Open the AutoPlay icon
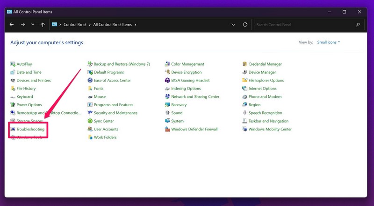The height and width of the screenshot is (206, 374). pos(13,64)
